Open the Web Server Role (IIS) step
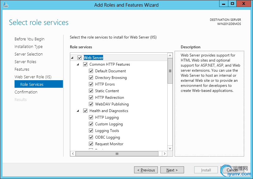Viewport: 253px width, 179px height. click(x=33, y=77)
